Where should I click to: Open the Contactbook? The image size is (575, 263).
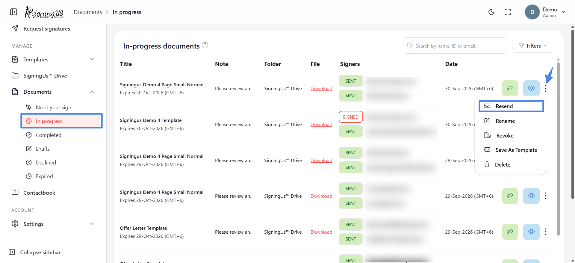(34, 193)
